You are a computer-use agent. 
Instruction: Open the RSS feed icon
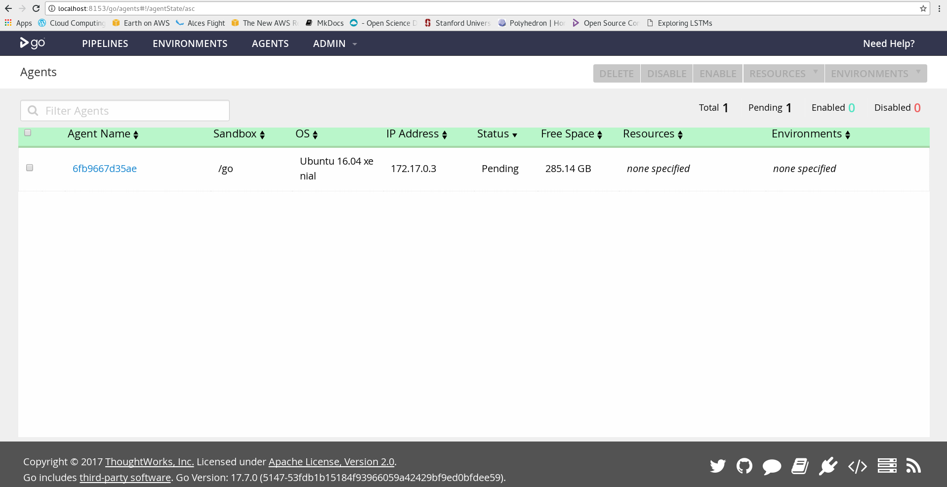pos(913,466)
